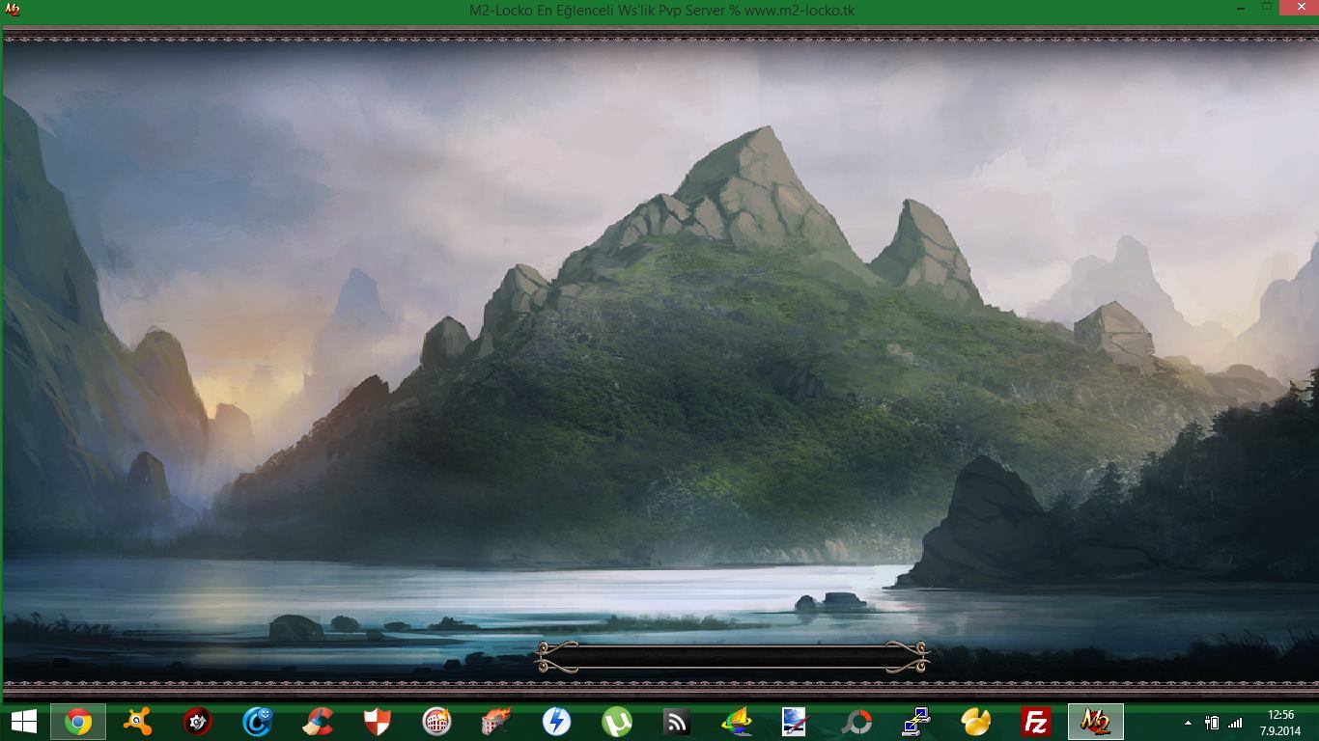Open the yellow blob taskbar icon
The width and height of the screenshot is (1319, 741).
[976, 722]
